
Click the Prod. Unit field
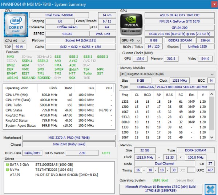pos(103,34)
